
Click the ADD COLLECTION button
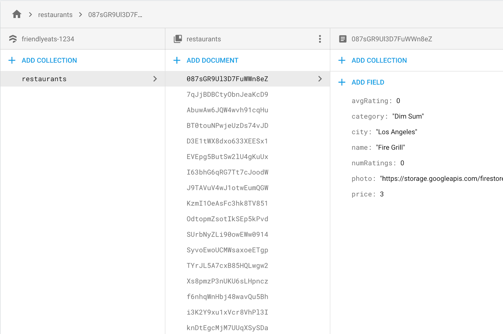(49, 60)
